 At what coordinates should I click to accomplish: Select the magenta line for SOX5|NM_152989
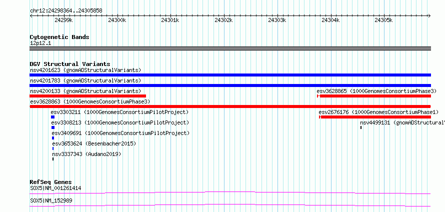point(230,205)
